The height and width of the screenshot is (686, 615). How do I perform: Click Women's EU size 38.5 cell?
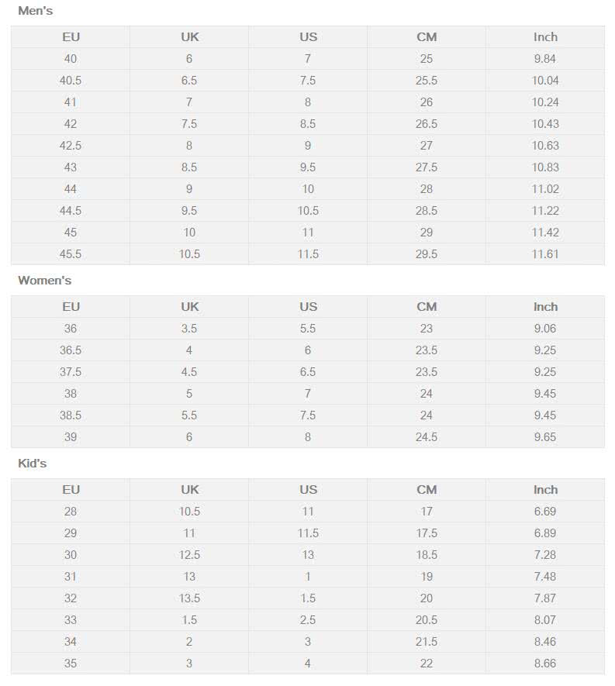point(71,415)
